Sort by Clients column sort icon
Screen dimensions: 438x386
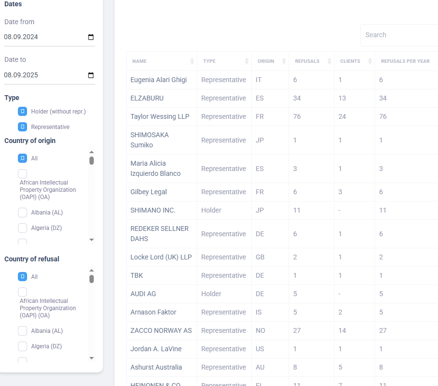pos(370,61)
